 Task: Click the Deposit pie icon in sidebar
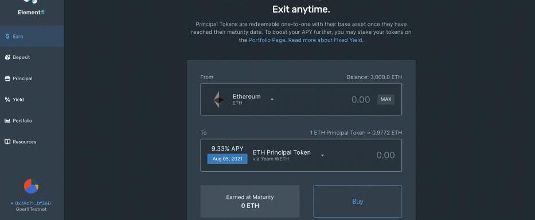[7, 57]
